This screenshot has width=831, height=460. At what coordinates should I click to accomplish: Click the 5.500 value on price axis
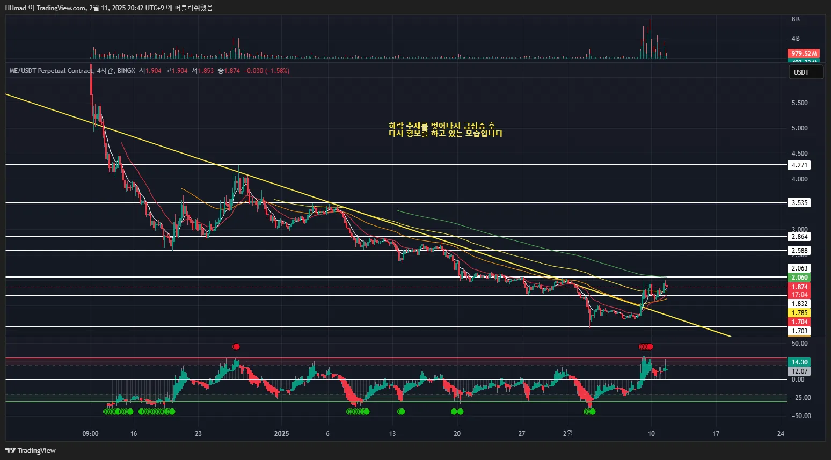[799, 103]
